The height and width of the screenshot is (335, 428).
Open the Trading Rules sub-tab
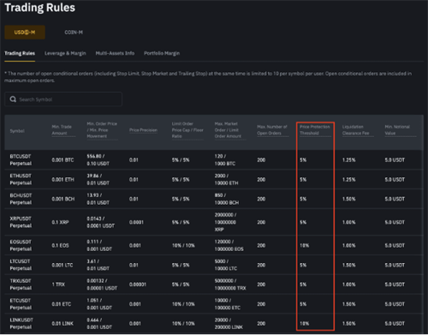pos(20,53)
